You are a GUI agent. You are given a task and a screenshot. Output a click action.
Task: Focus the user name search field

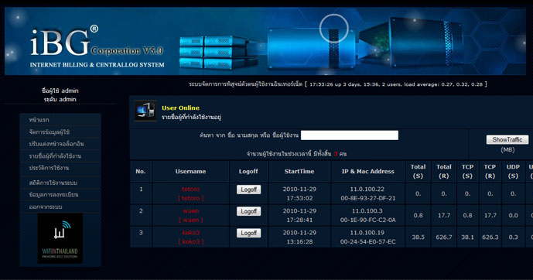click(350, 135)
